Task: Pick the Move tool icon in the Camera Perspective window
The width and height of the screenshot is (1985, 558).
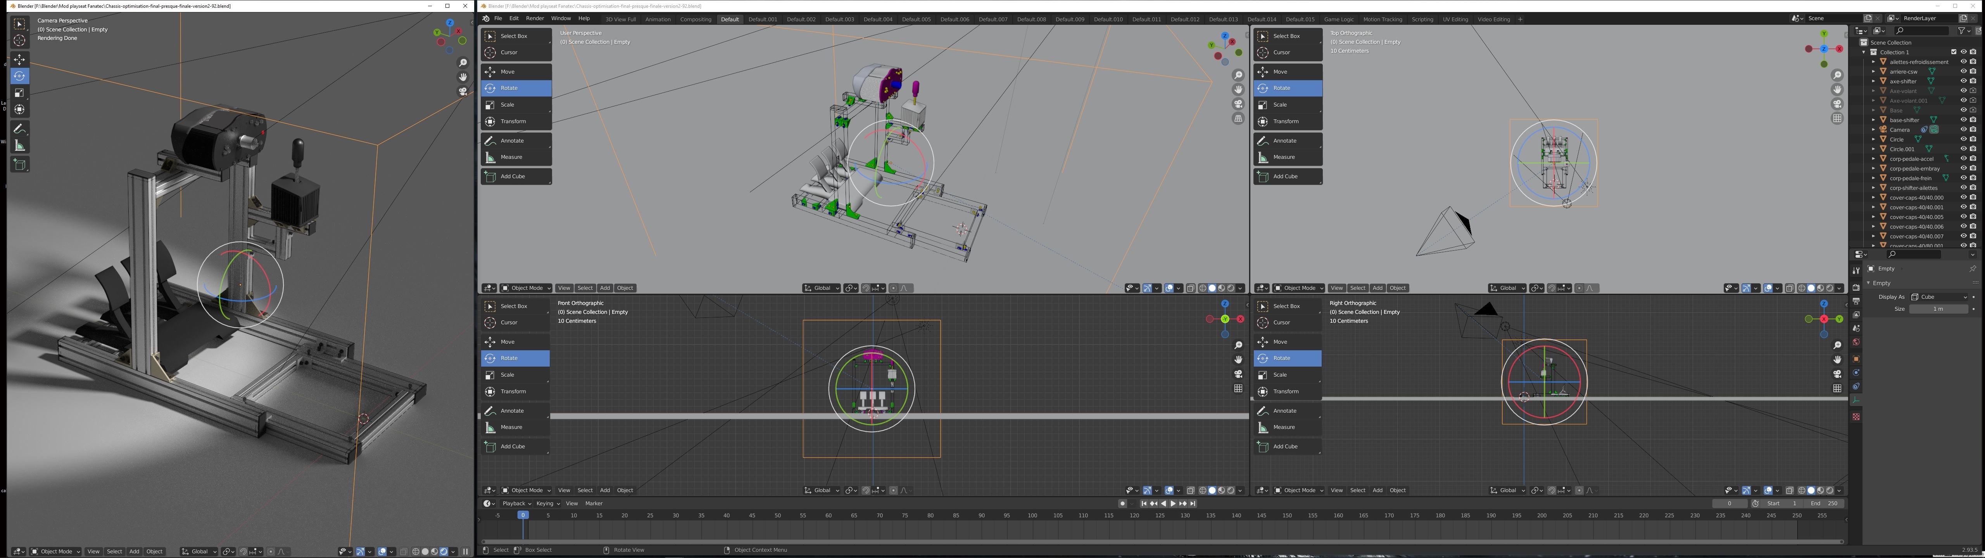Action: point(19,59)
